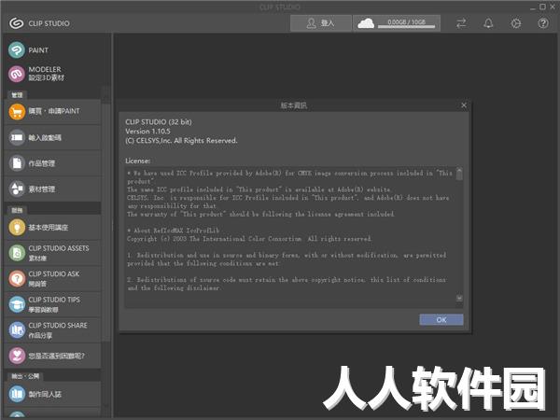The image size is (560, 420).
Task: Open the help question mark
Action: pos(543,23)
